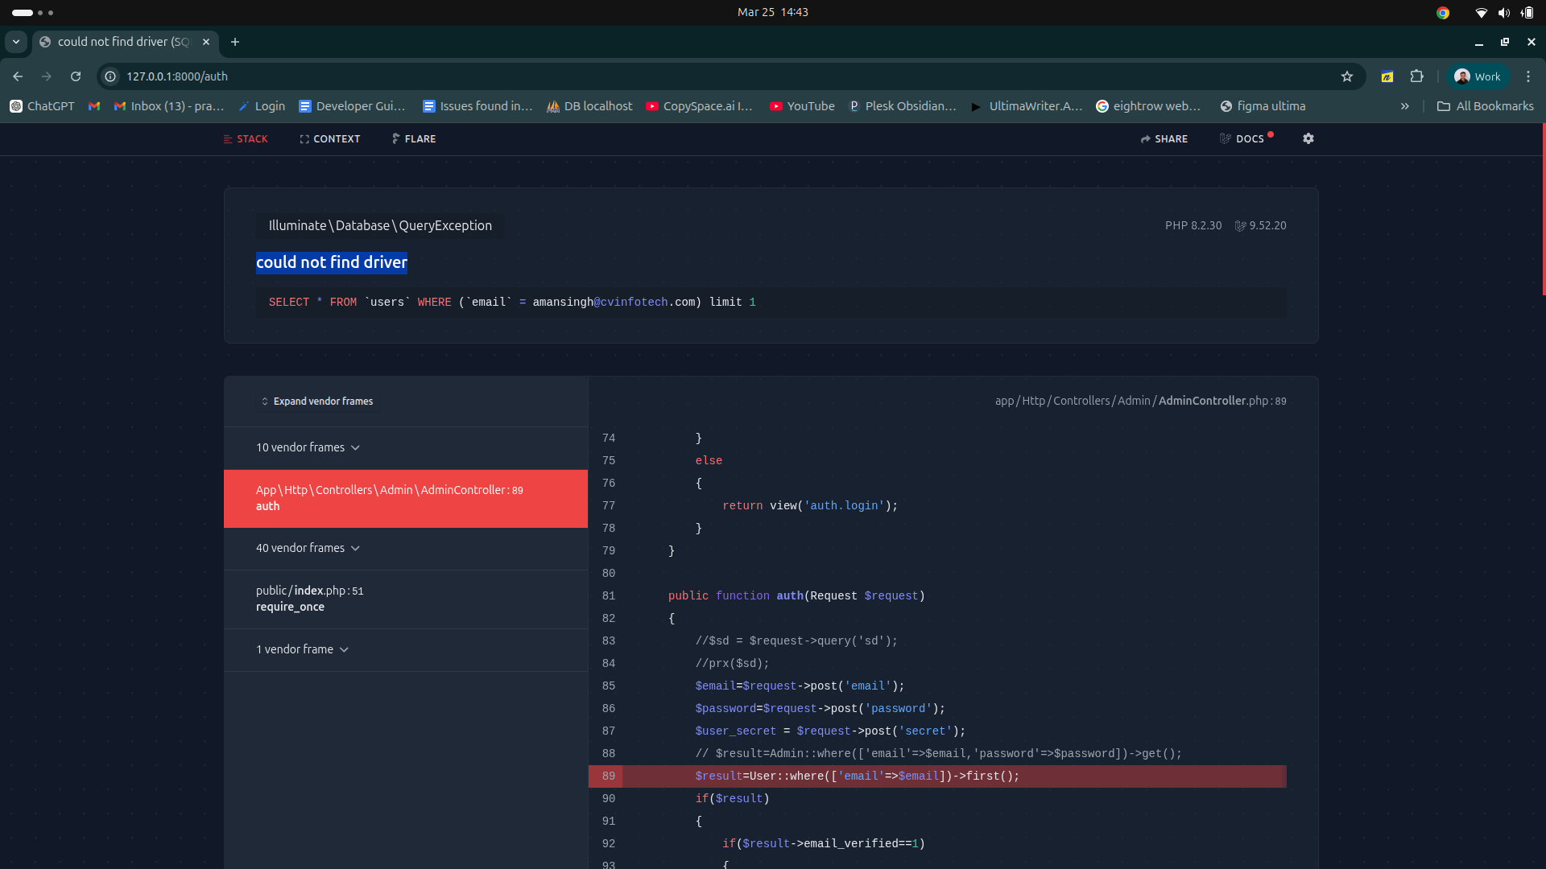This screenshot has width=1546, height=869.
Task: Open the system volume indicator
Action: tap(1504, 12)
